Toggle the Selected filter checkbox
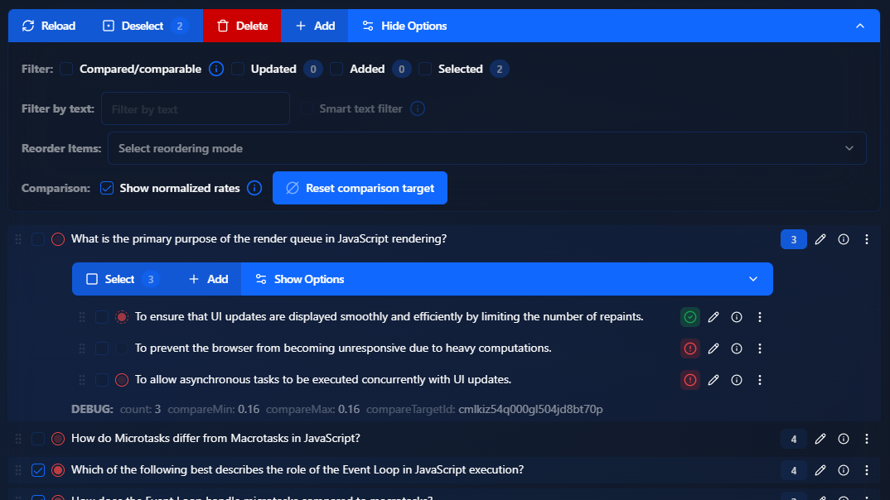The width and height of the screenshot is (890, 500). (x=424, y=70)
